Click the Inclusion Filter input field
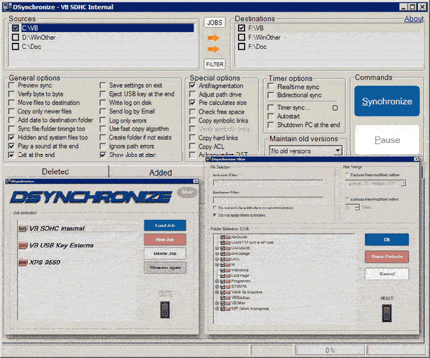 pos(268,183)
